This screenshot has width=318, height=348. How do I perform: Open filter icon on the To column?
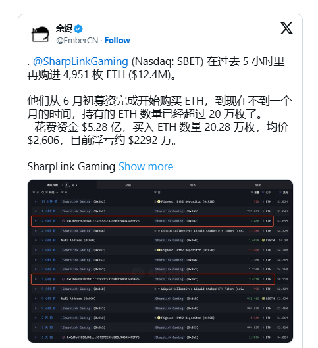[x=155, y=193]
